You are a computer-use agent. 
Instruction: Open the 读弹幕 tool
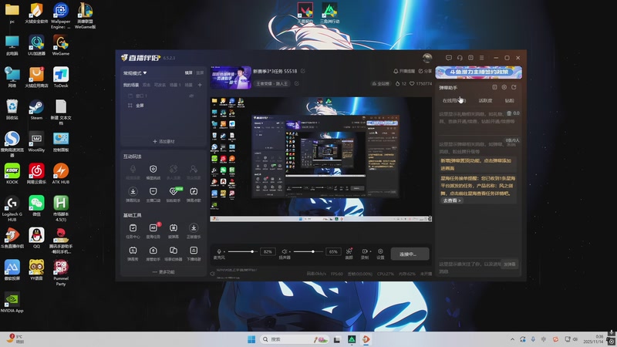click(x=174, y=231)
